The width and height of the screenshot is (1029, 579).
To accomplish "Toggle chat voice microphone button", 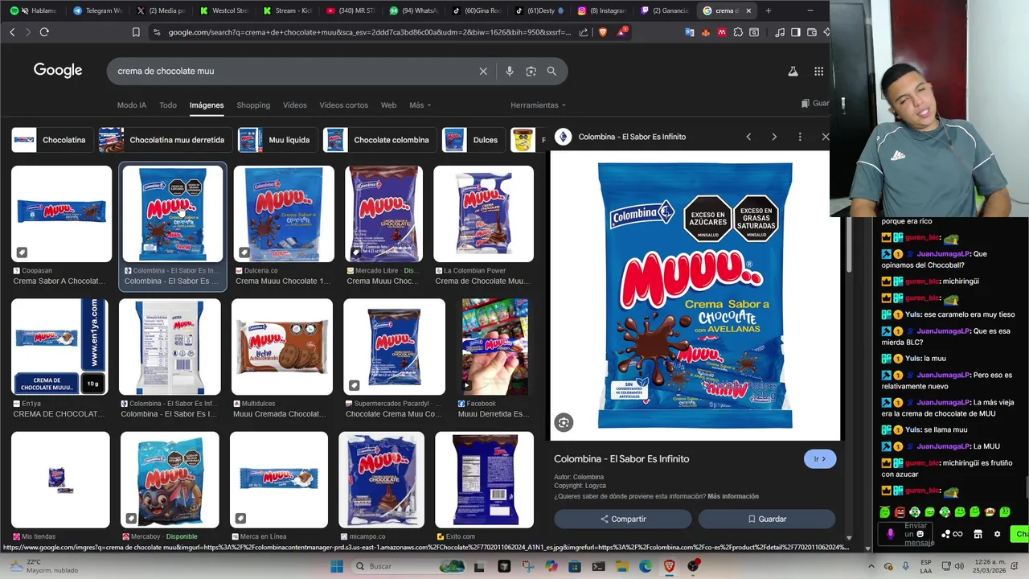I will pyautogui.click(x=890, y=534).
